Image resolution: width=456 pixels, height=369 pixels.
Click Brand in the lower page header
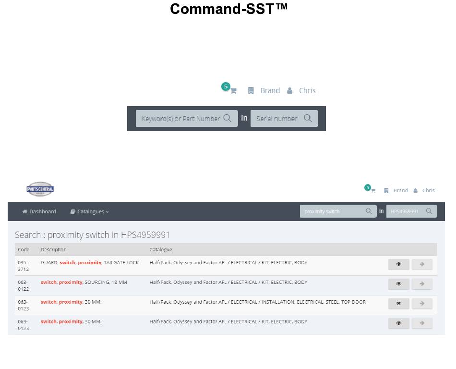401,190
